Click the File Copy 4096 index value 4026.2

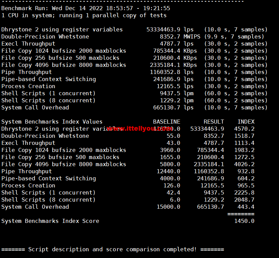click(244, 164)
